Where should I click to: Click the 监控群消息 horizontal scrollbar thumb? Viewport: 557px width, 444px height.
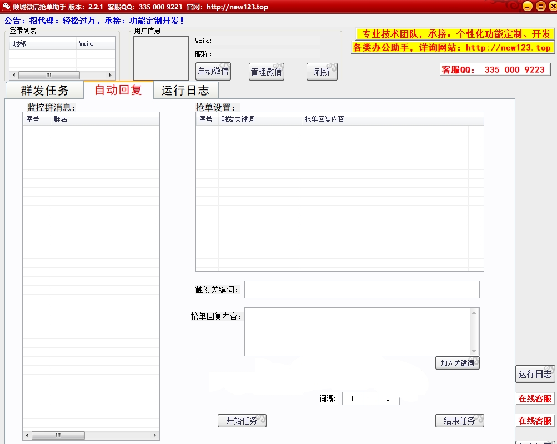pyautogui.click(x=58, y=435)
